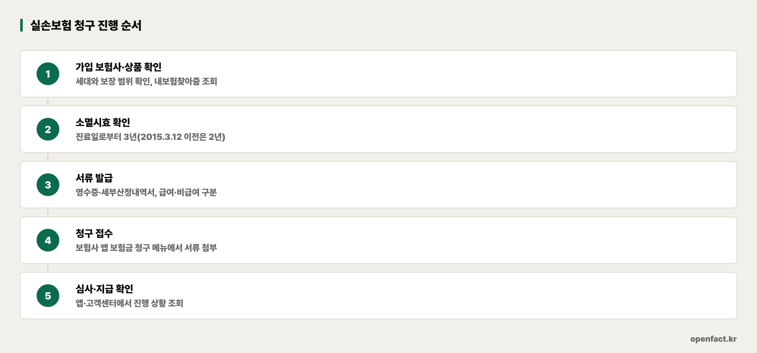The height and width of the screenshot is (353, 757).
Task: Select the 가입 보험사·상품 확인 heading
Action: (x=119, y=67)
